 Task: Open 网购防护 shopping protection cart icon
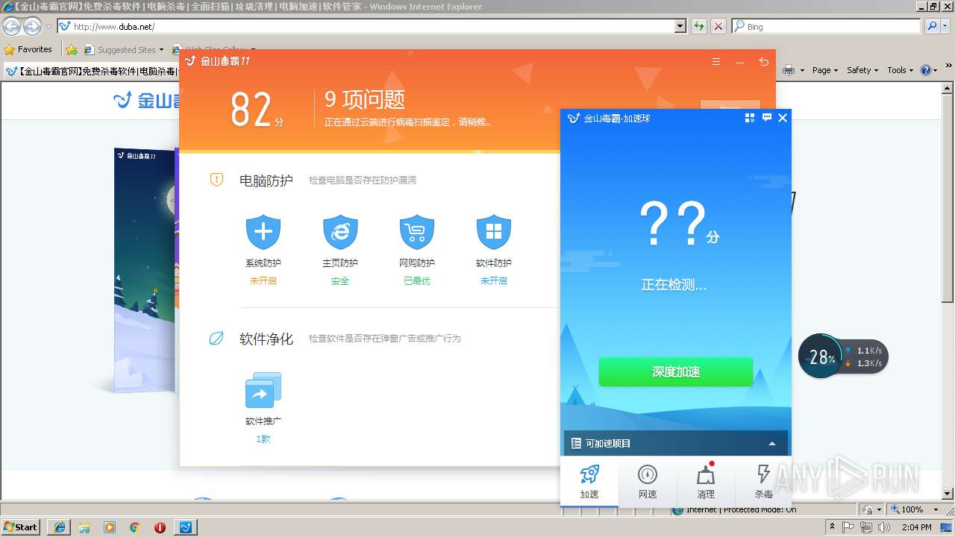click(x=417, y=233)
